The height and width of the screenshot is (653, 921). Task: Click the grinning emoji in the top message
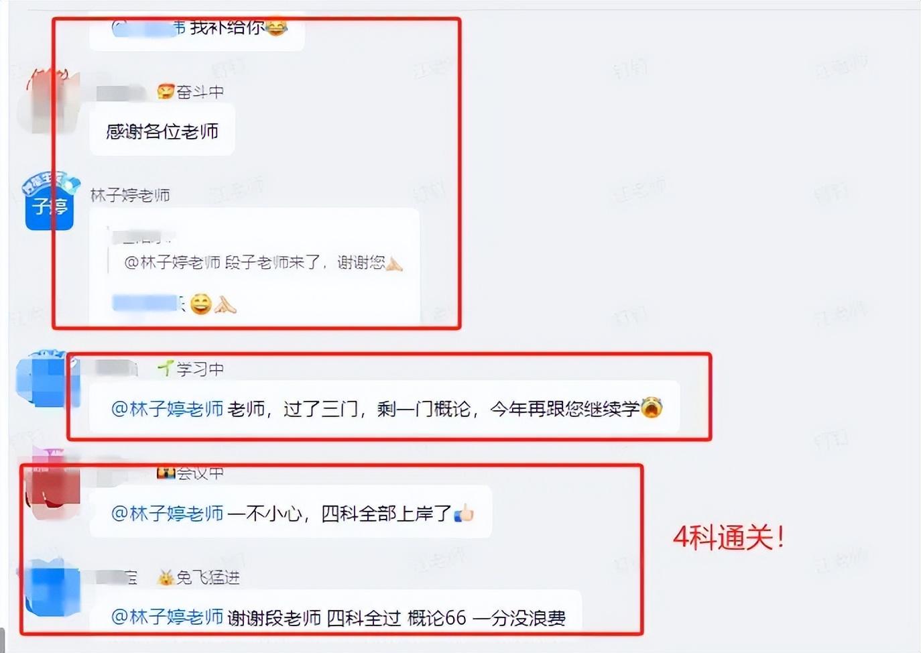(x=276, y=27)
